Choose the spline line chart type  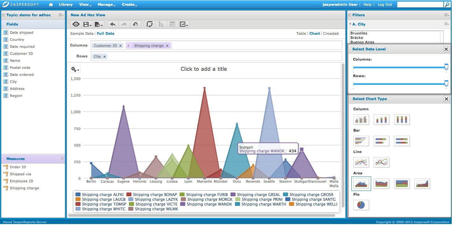381,162
